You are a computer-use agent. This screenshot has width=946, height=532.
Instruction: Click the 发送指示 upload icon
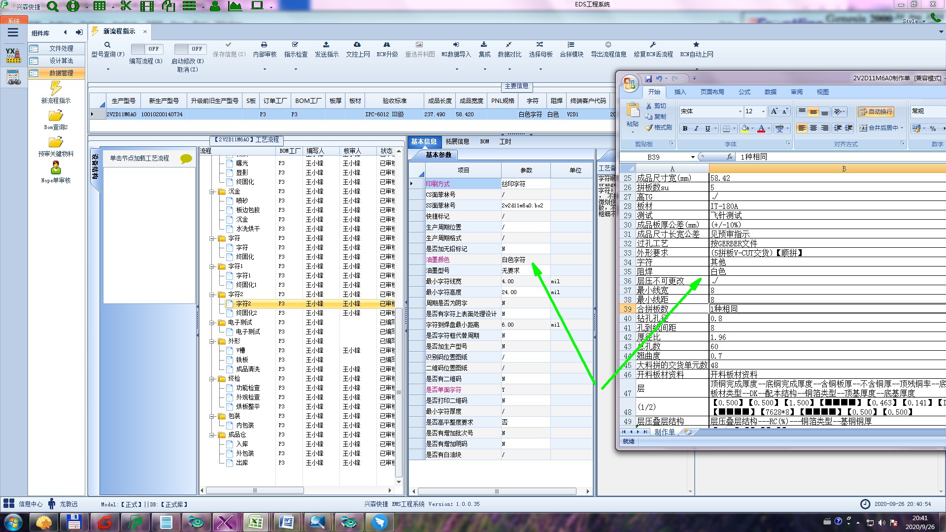coord(326,45)
